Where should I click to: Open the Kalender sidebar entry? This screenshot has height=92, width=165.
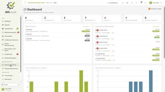coord(7,25)
